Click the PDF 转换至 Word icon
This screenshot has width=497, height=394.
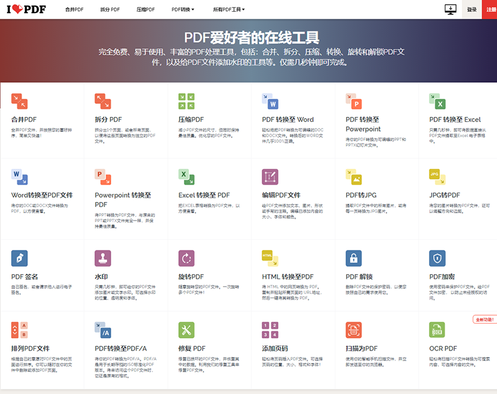point(270,101)
